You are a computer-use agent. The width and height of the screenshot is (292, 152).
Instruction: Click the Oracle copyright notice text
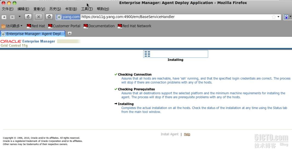coord(43,141)
